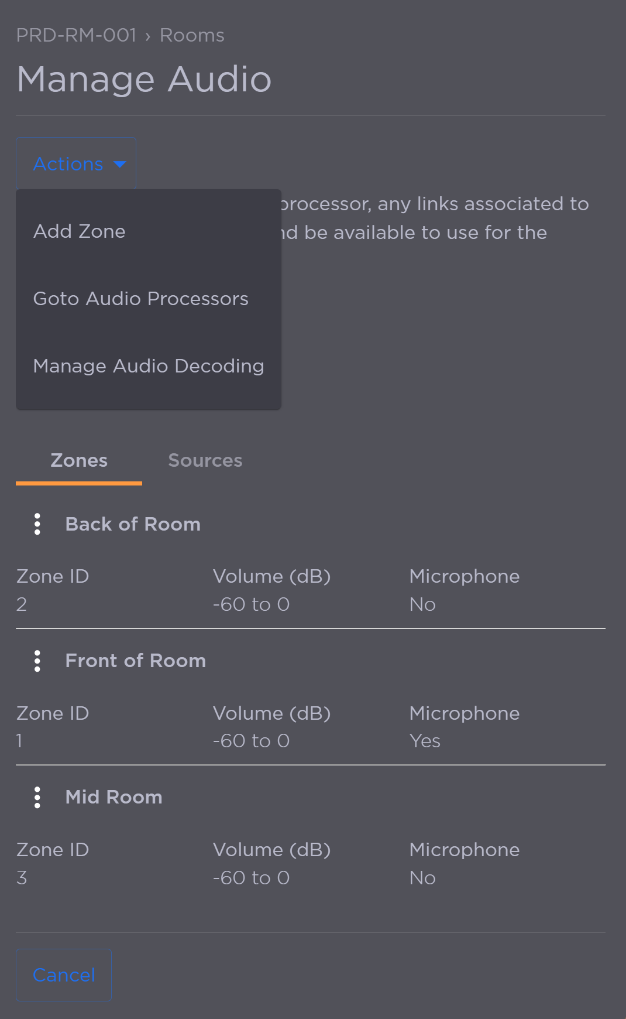Select the Back of Room zone name
The height and width of the screenshot is (1019, 626).
click(x=133, y=524)
